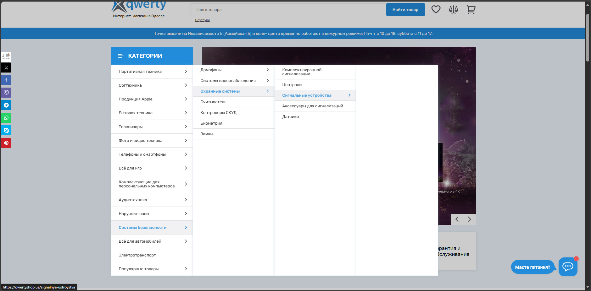The width and height of the screenshot is (591, 291).
Task: Open the live chat bubble icon
Action: (x=568, y=267)
